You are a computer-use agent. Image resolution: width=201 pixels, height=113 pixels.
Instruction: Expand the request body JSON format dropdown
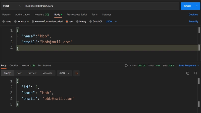[x=111, y=22]
